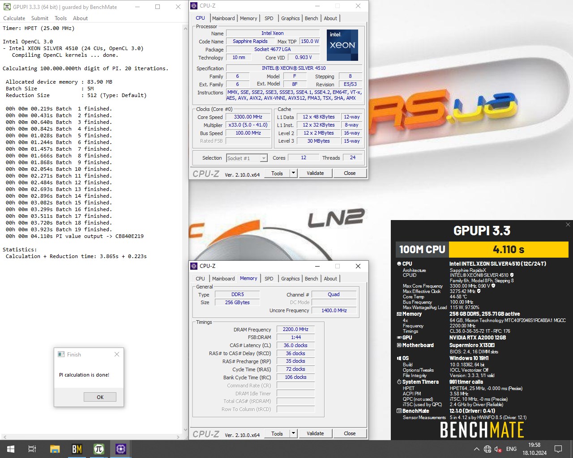Select the Memory tab in top CPU-Z
The image size is (573, 458).
coord(248,18)
